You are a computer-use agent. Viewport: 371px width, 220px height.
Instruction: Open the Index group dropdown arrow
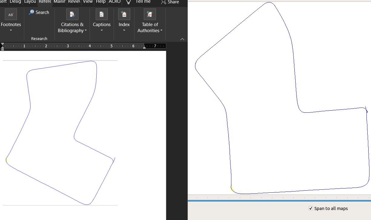tap(124, 30)
